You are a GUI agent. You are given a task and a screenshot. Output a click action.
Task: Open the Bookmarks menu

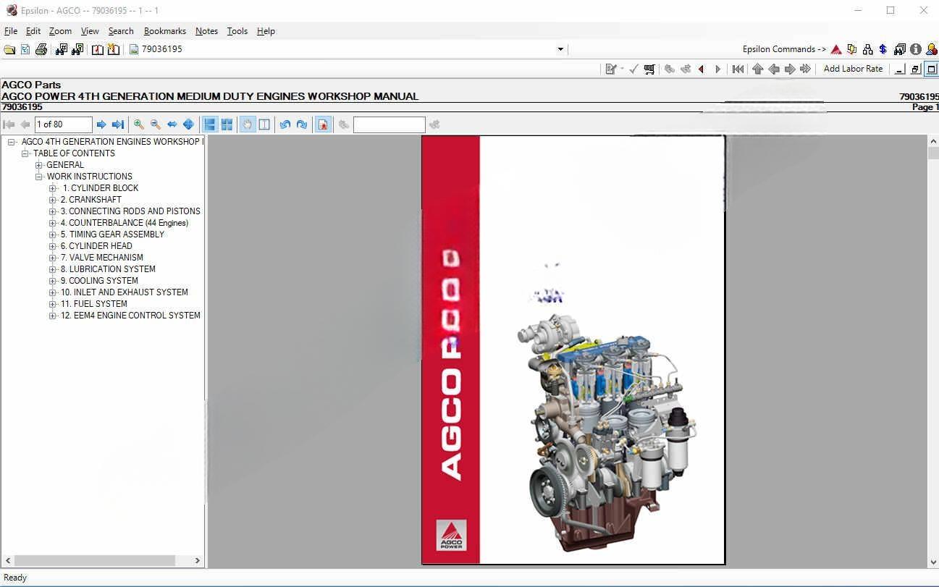pos(165,31)
